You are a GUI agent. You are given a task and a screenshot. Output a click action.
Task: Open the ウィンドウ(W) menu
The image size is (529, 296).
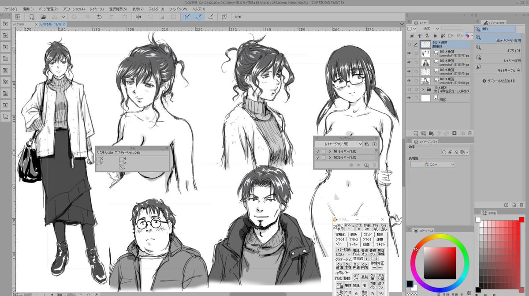pos(178,9)
